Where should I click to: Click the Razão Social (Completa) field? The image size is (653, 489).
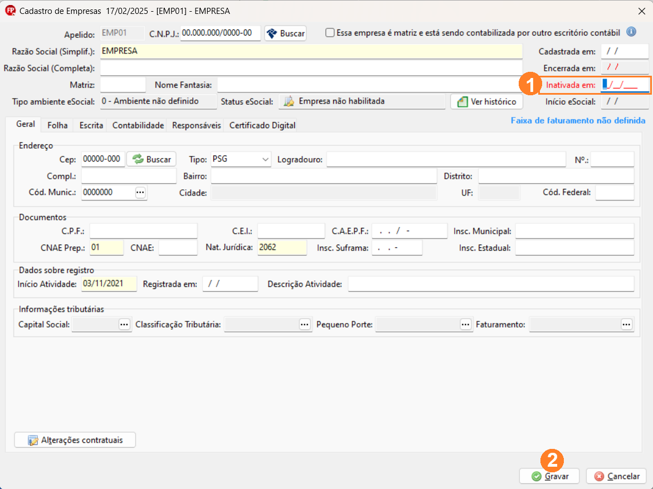click(x=311, y=69)
